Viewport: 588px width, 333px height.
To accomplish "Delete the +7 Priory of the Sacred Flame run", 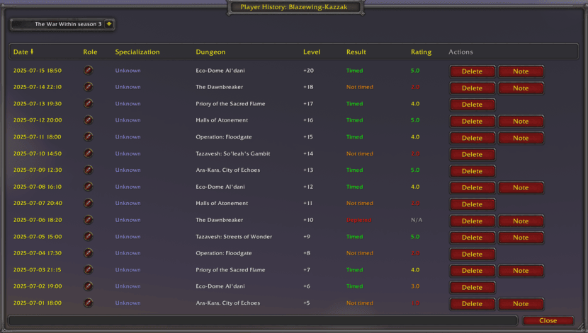I will tap(472, 271).
